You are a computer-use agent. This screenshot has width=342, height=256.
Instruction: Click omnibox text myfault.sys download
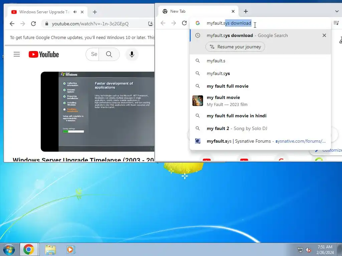tap(229, 23)
